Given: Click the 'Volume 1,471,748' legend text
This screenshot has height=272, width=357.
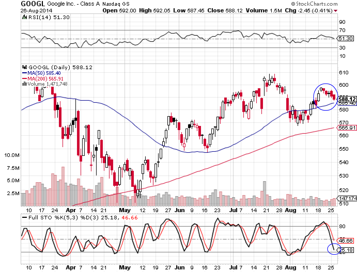Looking at the screenshot, I should tap(48, 84).
